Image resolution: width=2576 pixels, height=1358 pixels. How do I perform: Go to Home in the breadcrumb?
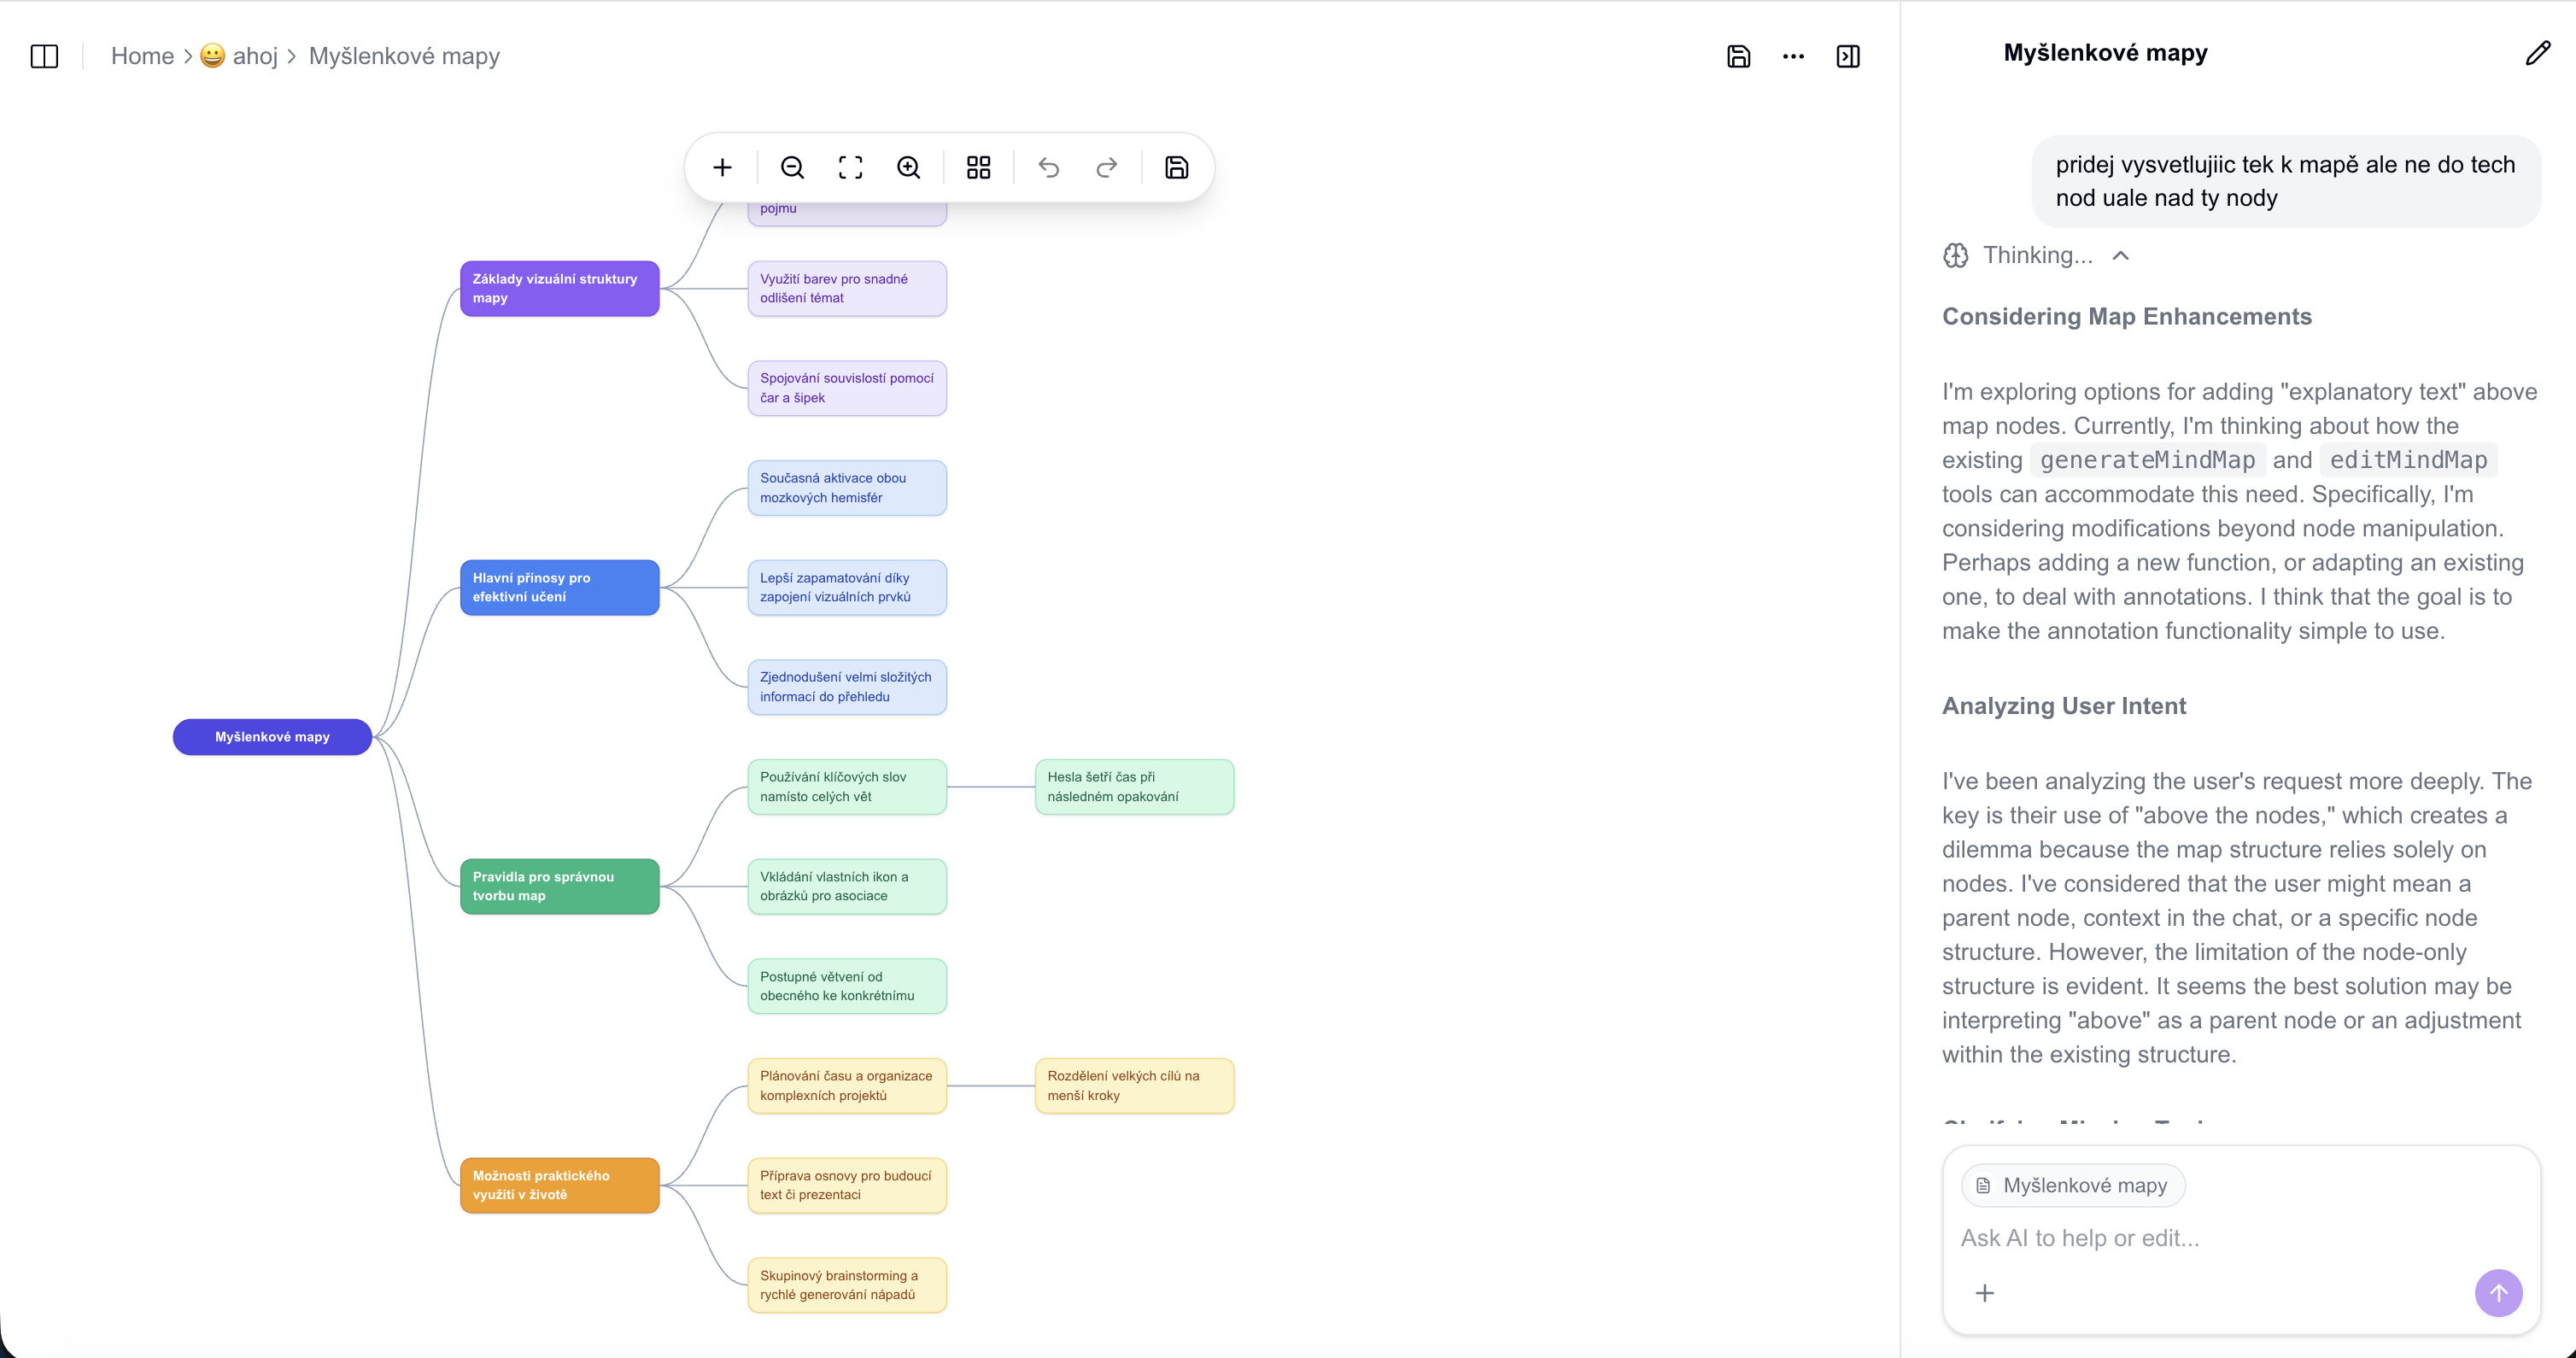point(142,56)
